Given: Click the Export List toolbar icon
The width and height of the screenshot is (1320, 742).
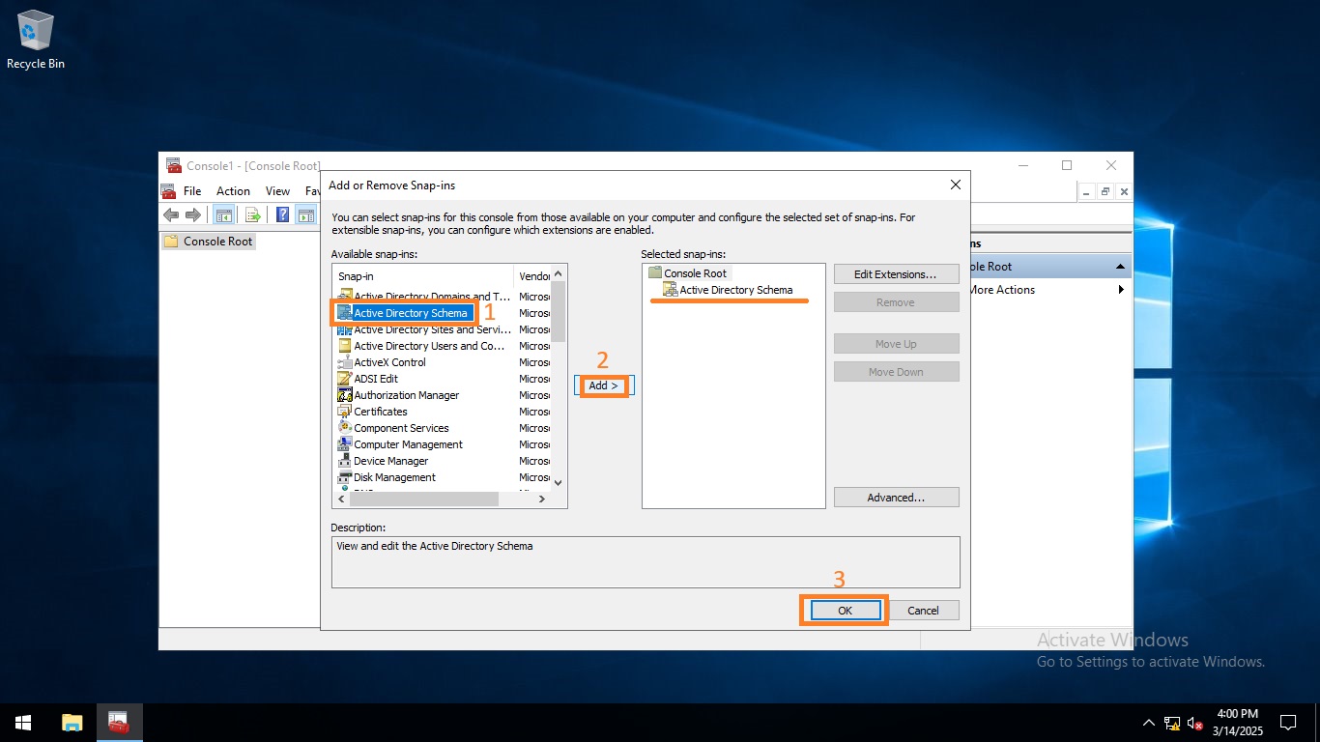Looking at the screenshot, I should pyautogui.click(x=253, y=215).
